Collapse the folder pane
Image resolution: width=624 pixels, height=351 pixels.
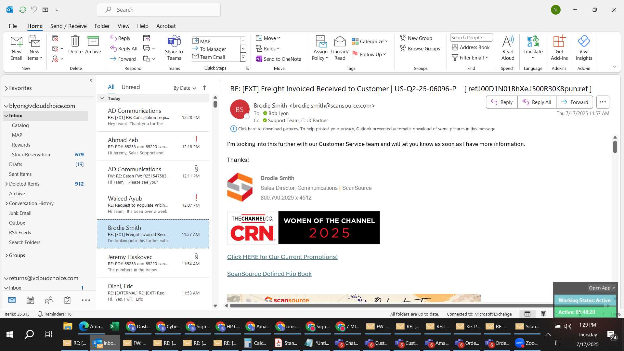pyautogui.click(x=91, y=80)
